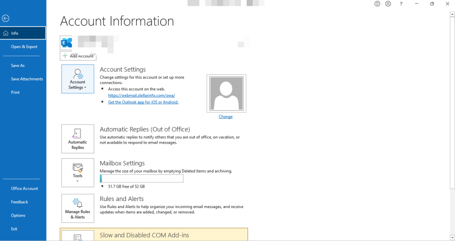Image resolution: width=455 pixels, height=241 pixels.
Task: Click the Rules and Alerts heading
Action: (x=122, y=199)
